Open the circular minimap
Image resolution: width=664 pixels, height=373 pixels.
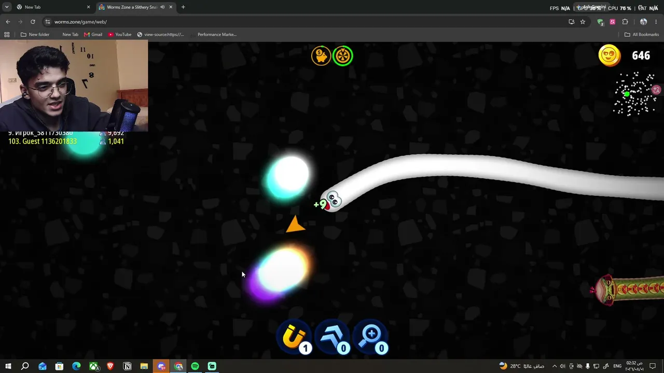coord(634,94)
